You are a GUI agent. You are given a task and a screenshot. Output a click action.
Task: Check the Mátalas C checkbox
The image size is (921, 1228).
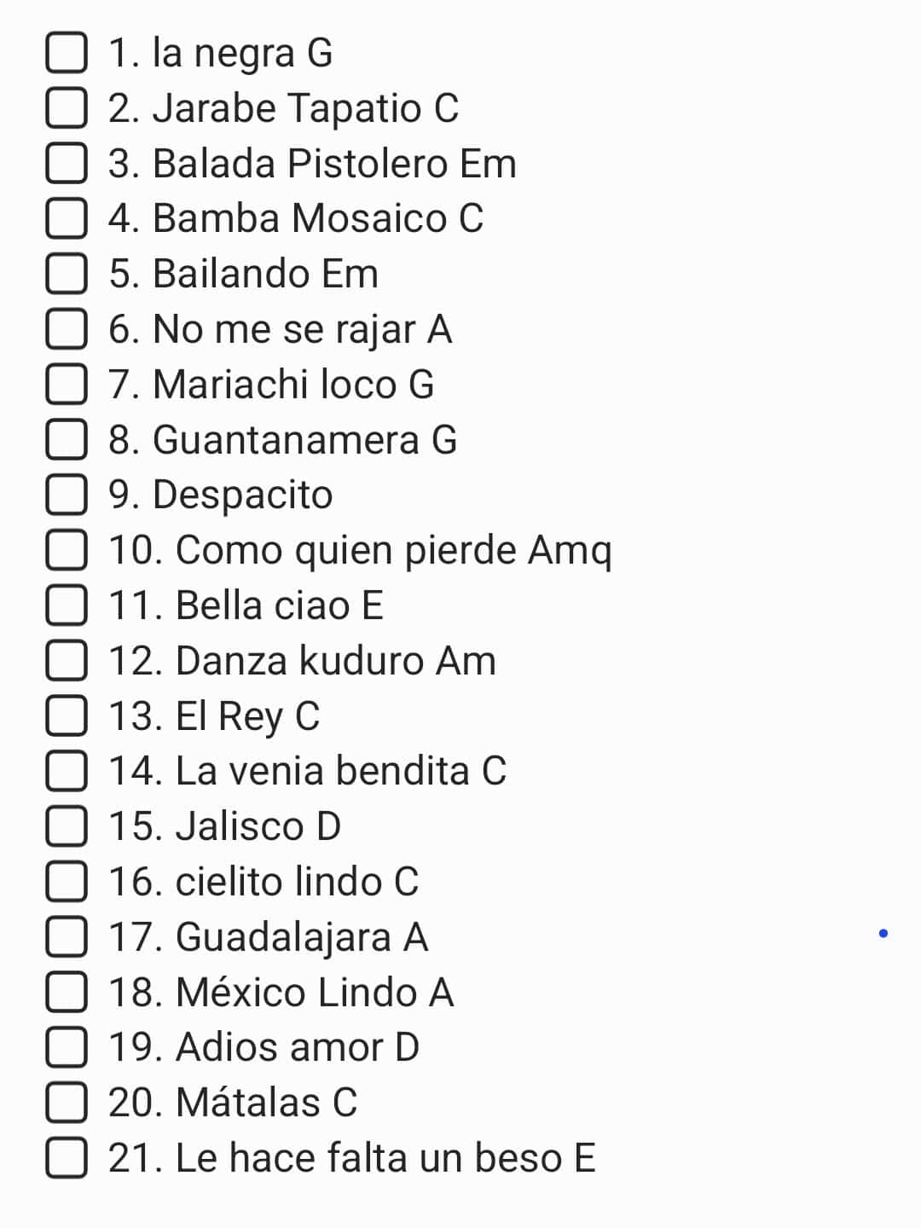[67, 1103]
